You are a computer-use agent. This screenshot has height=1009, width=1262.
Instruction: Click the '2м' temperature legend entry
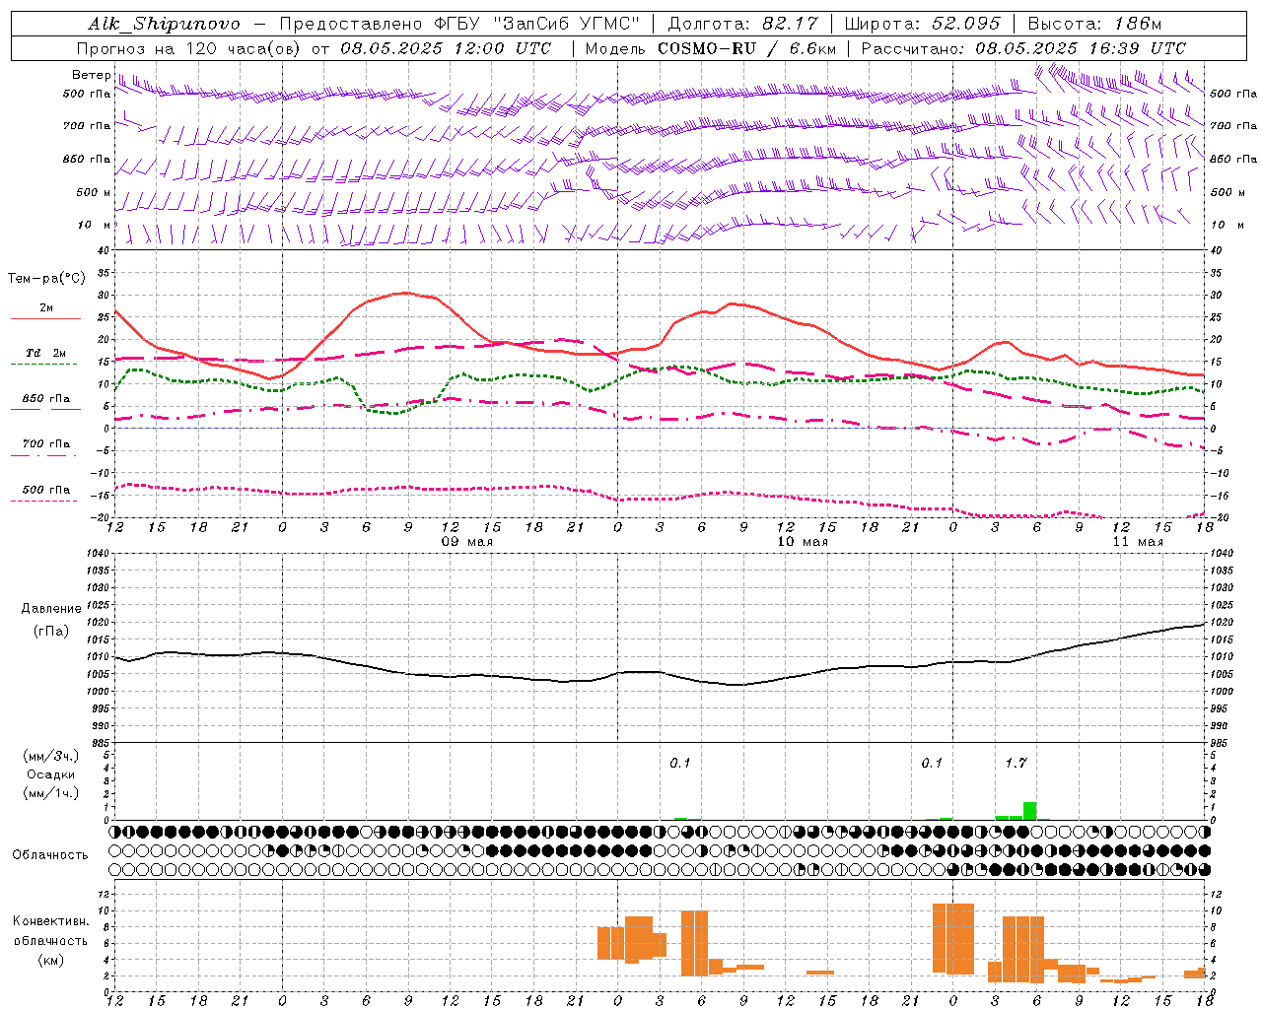[46, 308]
